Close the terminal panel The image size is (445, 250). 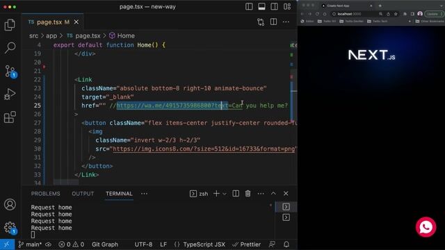click(x=286, y=194)
